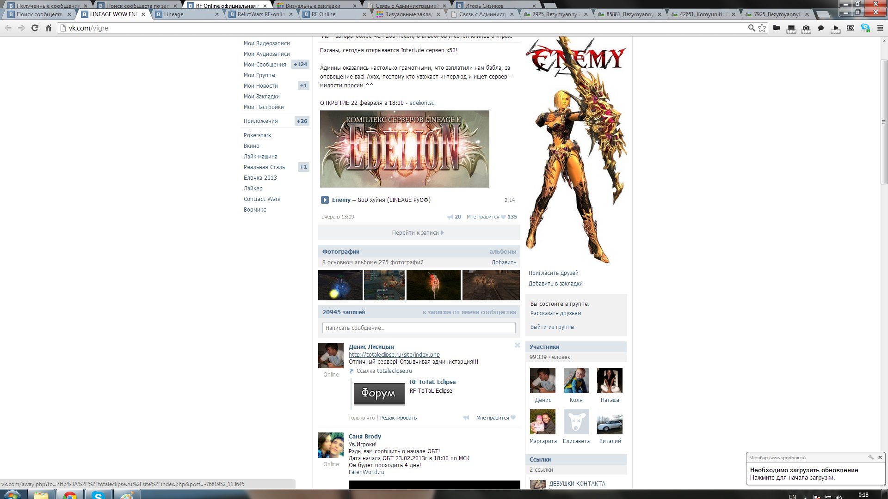Bookmark this page with the star icon
The width and height of the screenshot is (888, 499).
[x=762, y=28]
